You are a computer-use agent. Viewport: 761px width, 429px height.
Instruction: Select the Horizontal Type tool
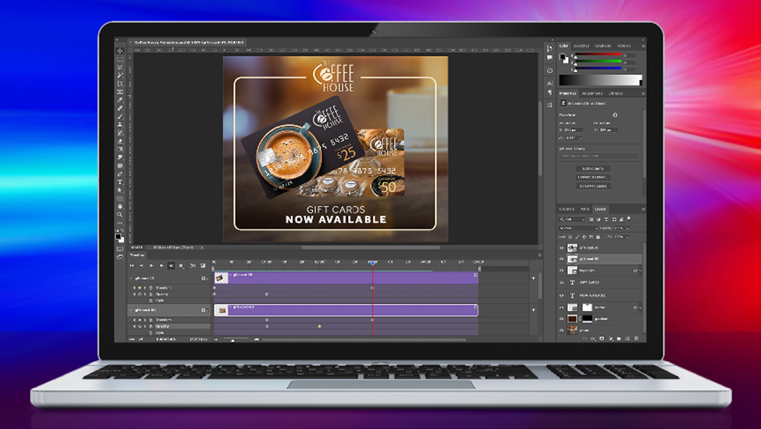pos(120,182)
